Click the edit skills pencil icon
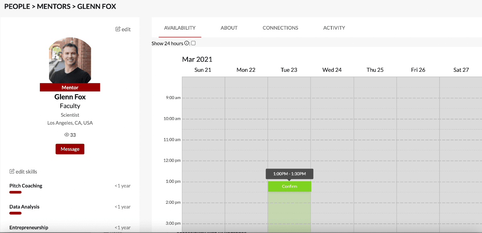This screenshot has width=482, height=233. (12, 172)
